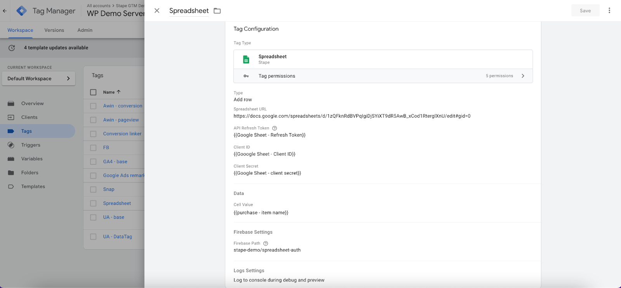
Task: Click the {{purchase - item name}} cell value
Action: 261,213
